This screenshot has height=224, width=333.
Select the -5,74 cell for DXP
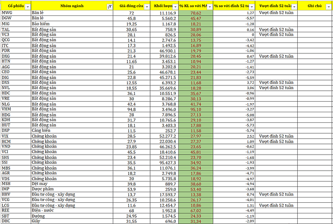(x=234, y=131)
